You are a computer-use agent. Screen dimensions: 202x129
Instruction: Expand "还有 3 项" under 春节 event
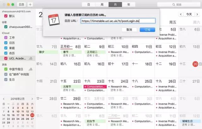click(70, 56)
